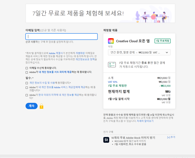Viewport: 195px width, 158px height.
Task: Check the 서드 파티에 제공 consent checkbox
Action: [x=26, y=72]
